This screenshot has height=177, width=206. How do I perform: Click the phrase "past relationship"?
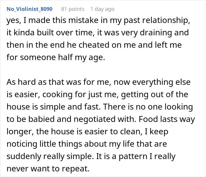[x=146, y=20]
